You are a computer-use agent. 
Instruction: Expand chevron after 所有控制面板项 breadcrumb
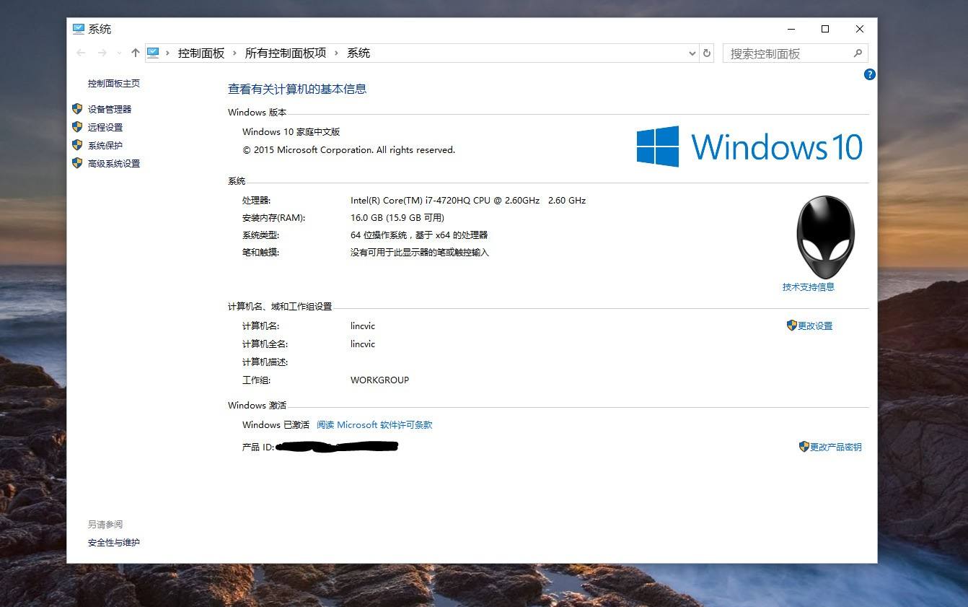click(336, 53)
